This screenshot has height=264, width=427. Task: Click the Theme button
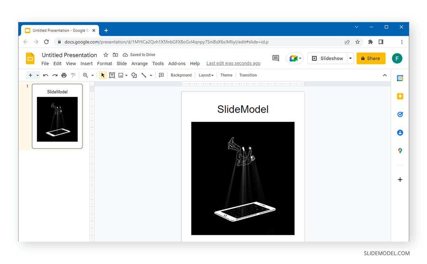pyautogui.click(x=226, y=75)
